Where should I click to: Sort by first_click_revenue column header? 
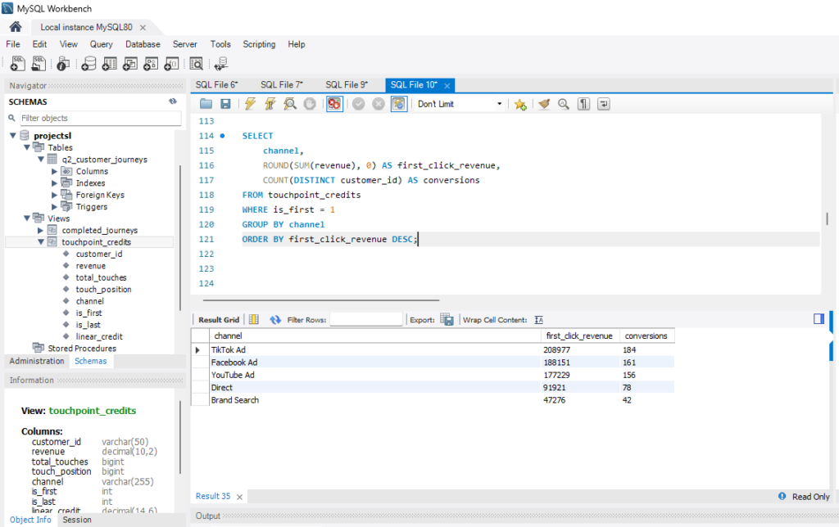pyautogui.click(x=579, y=336)
